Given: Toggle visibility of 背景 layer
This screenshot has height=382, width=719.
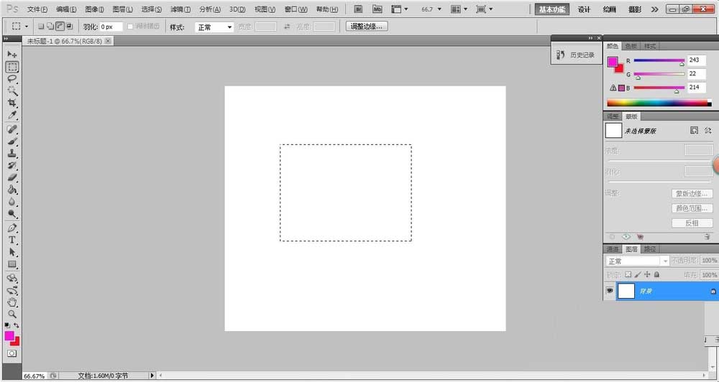Looking at the screenshot, I should [610, 291].
